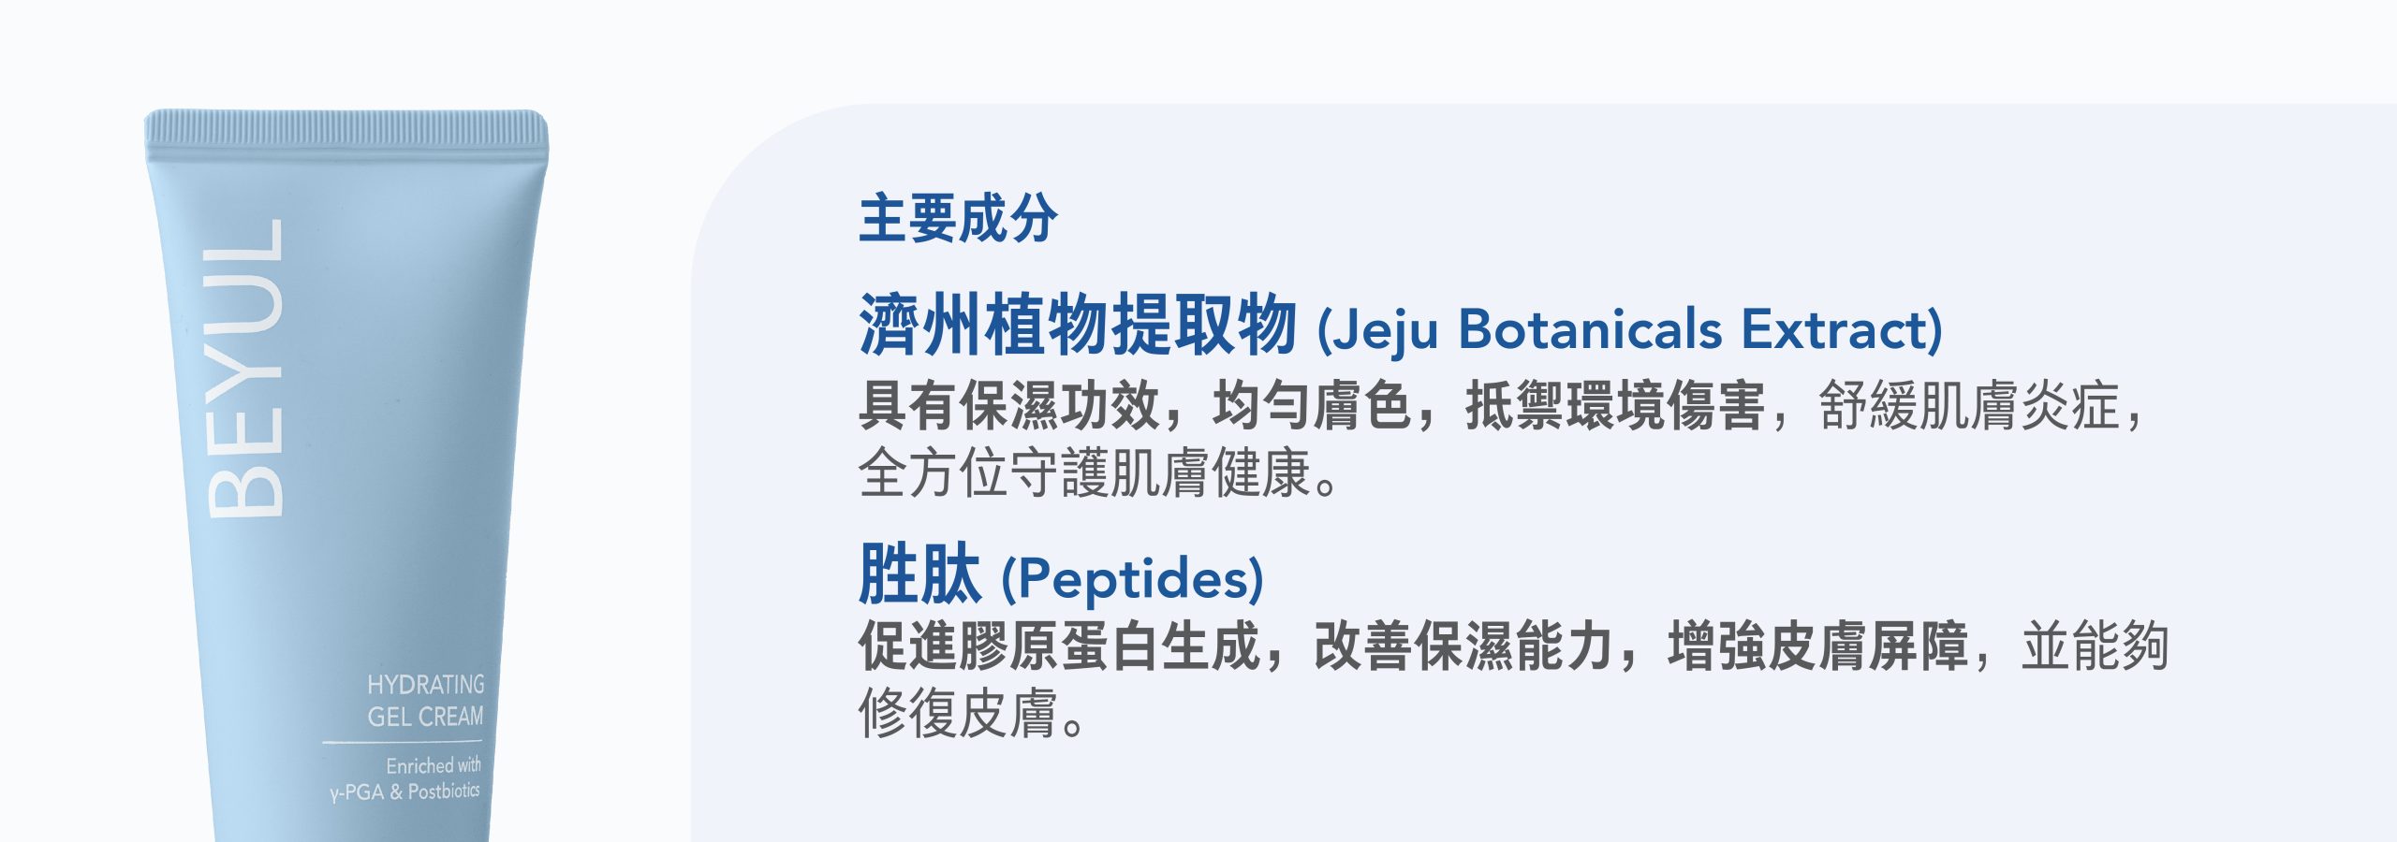Click the "均勻膚色" phrase
The height and width of the screenshot is (842, 2397).
[1312, 406]
